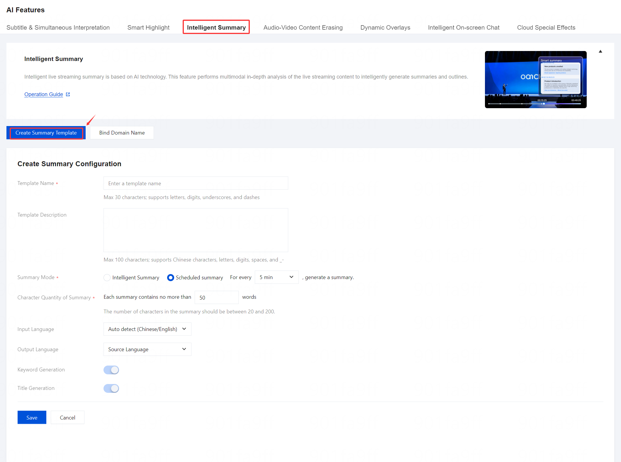
Task: Go to the Dynamic Overlays tab
Action: coord(385,28)
